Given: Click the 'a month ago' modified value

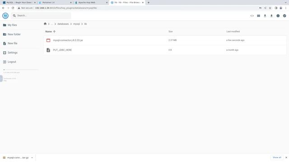Looking at the screenshot, I should tap(232, 50).
